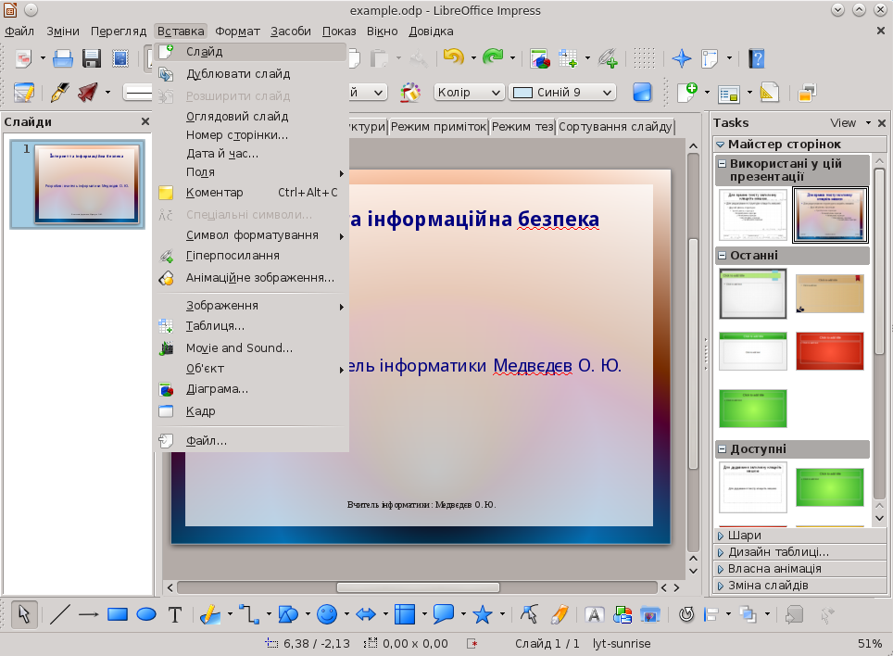Click the Save floppy disk icon
The height and width of the screenshot is (656, 893).
[92, 58]
